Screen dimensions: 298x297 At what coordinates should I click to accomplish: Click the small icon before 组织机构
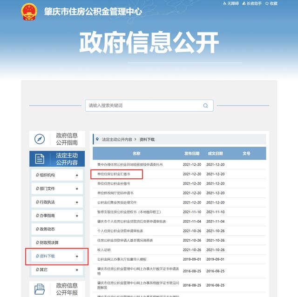tap(37, 175)
